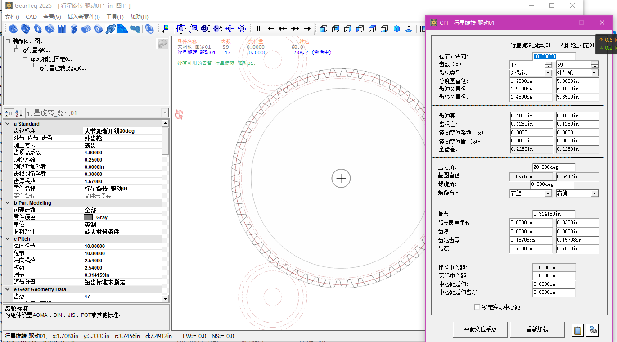
Task: Enable the 锁定实际中心距 checkbox
Action: coord(477,307)
